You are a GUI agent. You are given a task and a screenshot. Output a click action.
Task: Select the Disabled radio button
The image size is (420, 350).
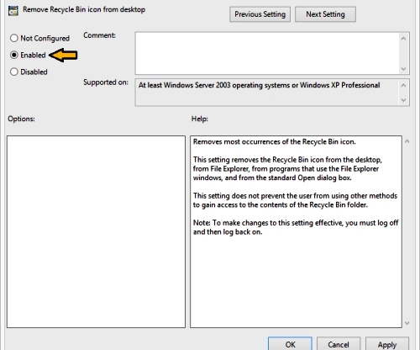click(x=14, y=72)
